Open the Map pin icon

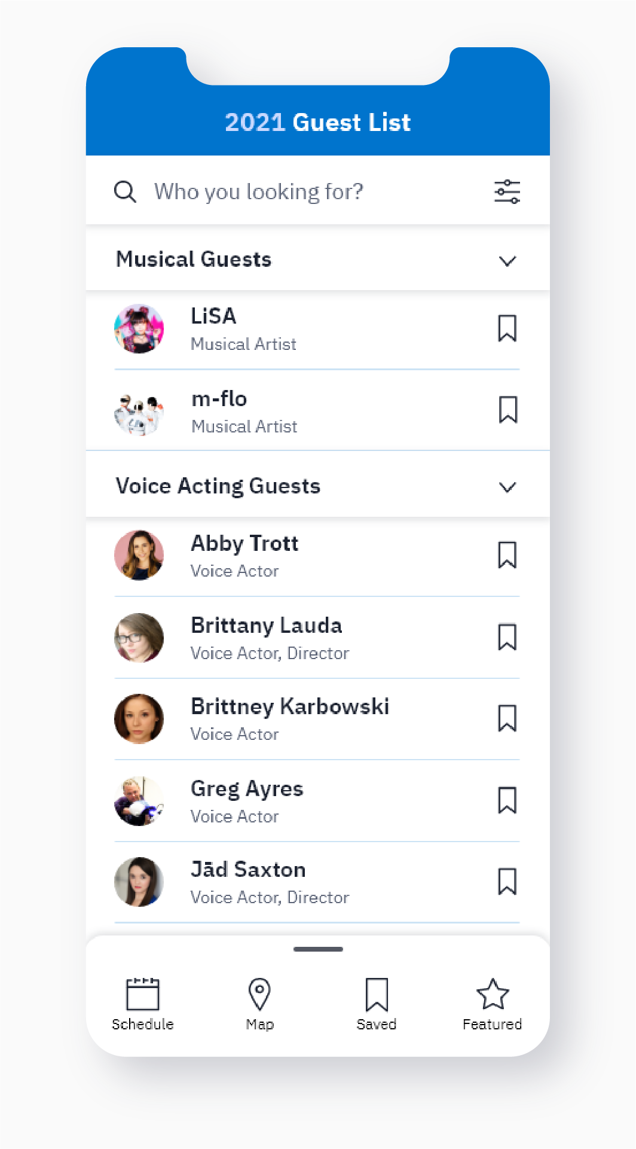tap(259, 994)
